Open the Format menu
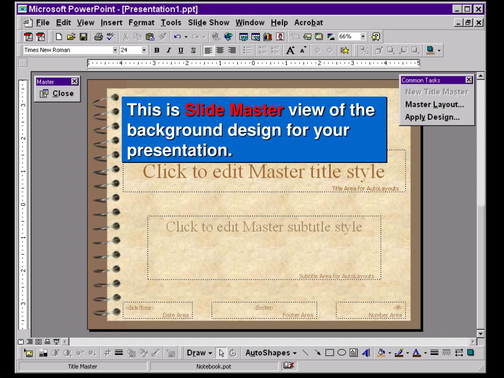This screenshot has height=378, width=504. pos(141,23)
